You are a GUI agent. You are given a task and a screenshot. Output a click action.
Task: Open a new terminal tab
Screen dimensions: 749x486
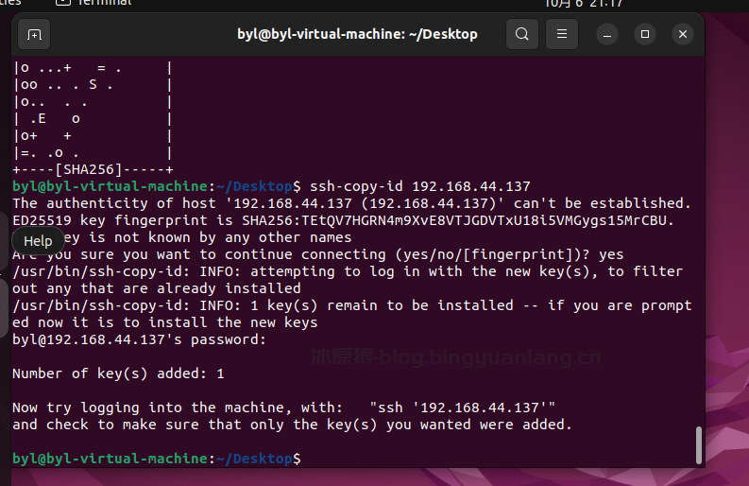coord(34,35)
